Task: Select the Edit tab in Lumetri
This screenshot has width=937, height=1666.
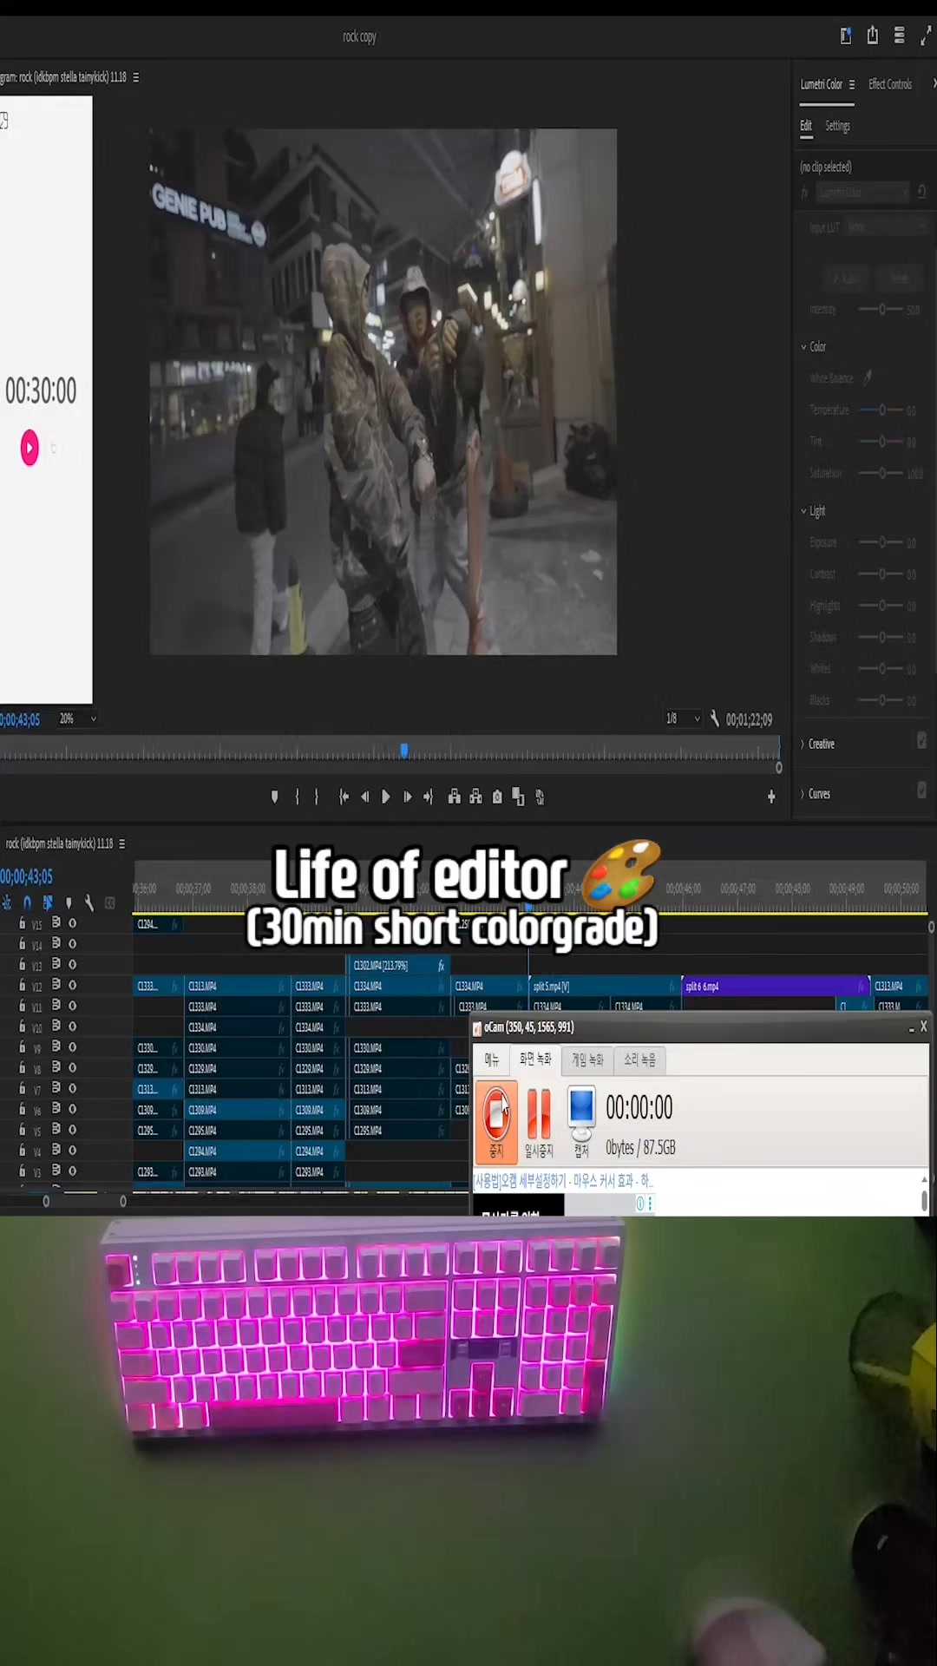Action: coord(806,126)
